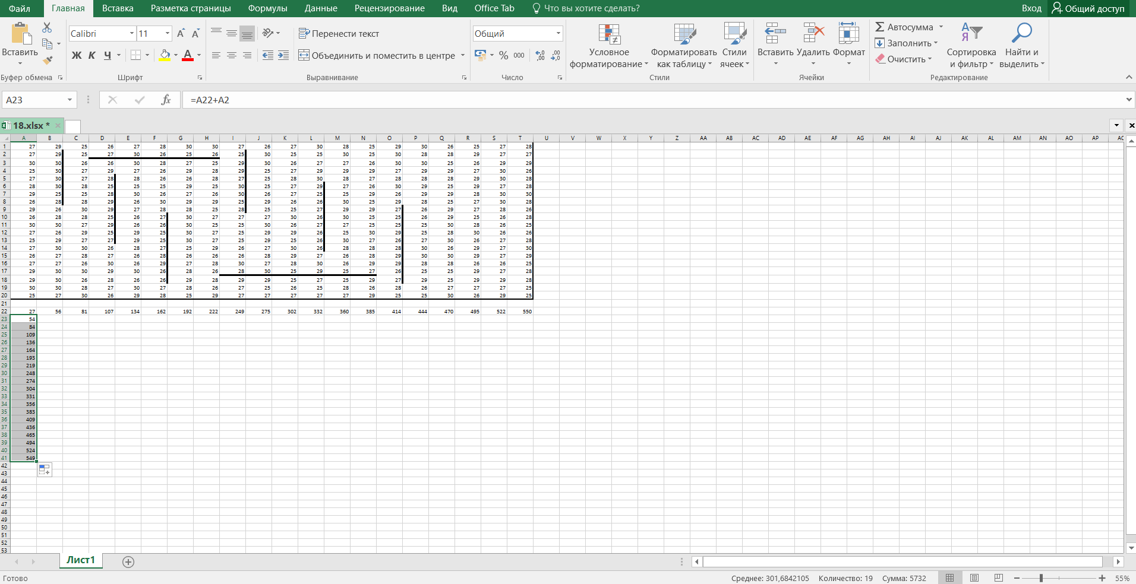Viewport: 1136px width, 584px height.
Task: Toggle italic formatting (К)
Action: click(92, 55)
